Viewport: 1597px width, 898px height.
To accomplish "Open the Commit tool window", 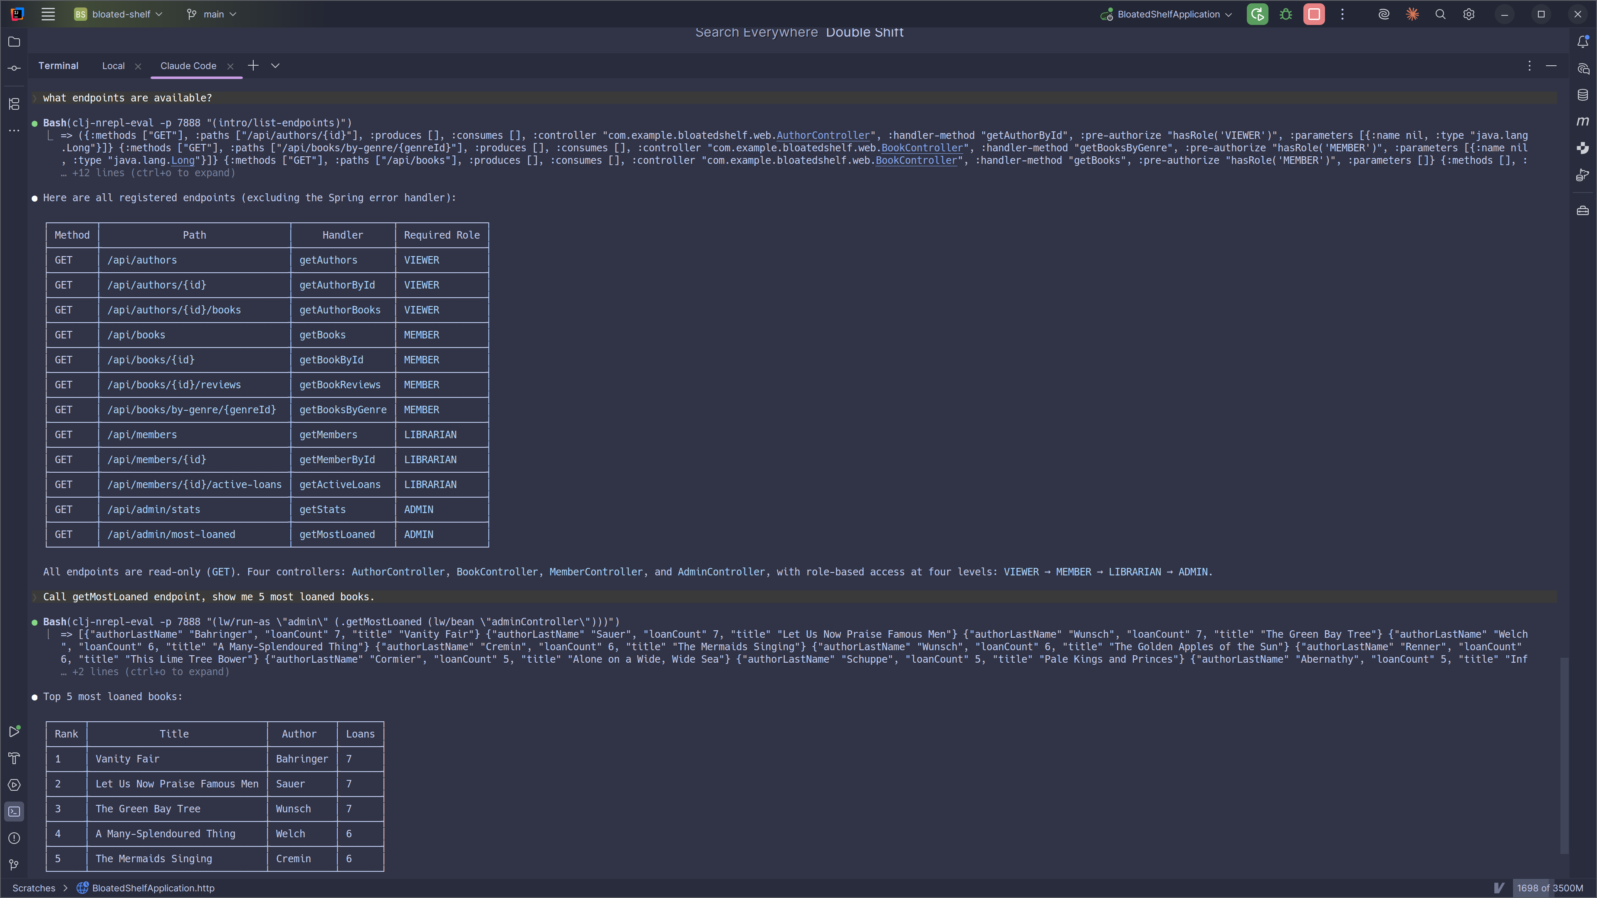I will [x=14, y=68].
